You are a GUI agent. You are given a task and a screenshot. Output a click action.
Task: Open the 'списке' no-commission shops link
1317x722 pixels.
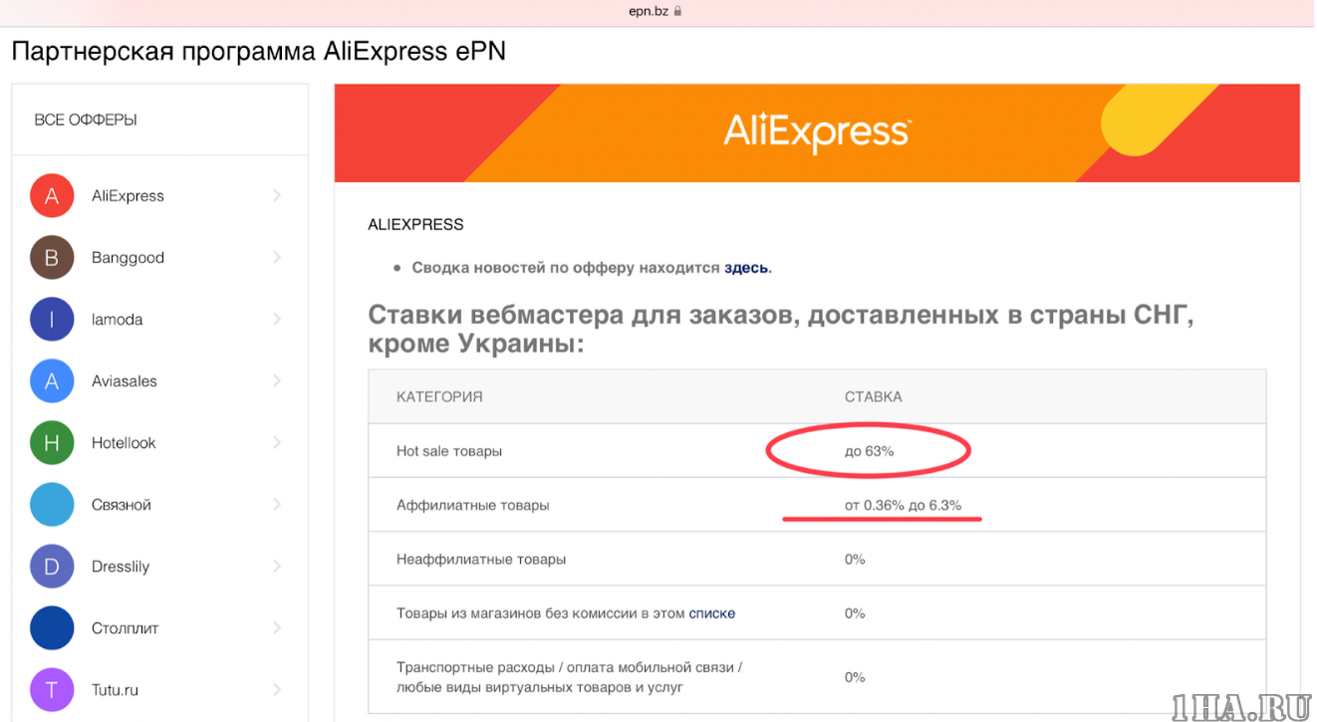click(x=711, y=613)
